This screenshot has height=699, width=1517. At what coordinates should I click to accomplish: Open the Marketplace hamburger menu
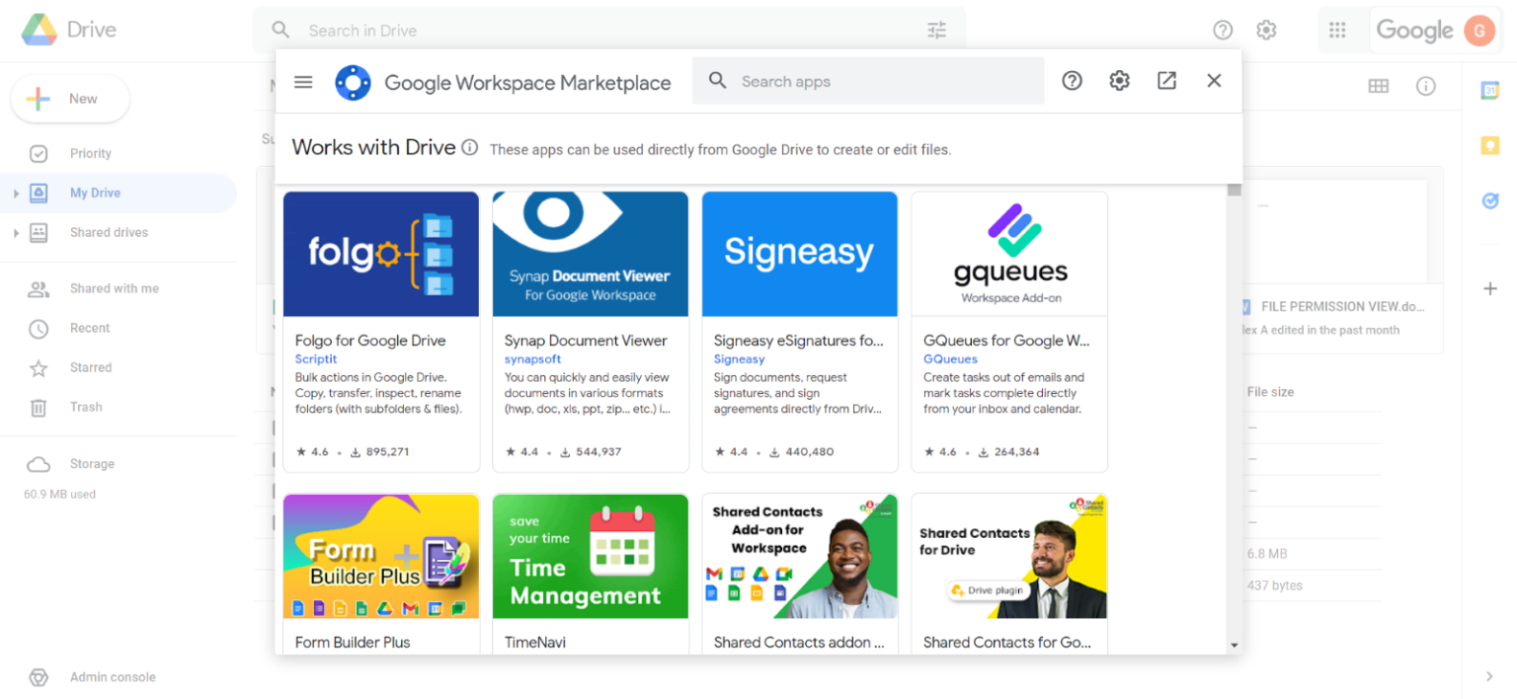click(x=303, y=81)
